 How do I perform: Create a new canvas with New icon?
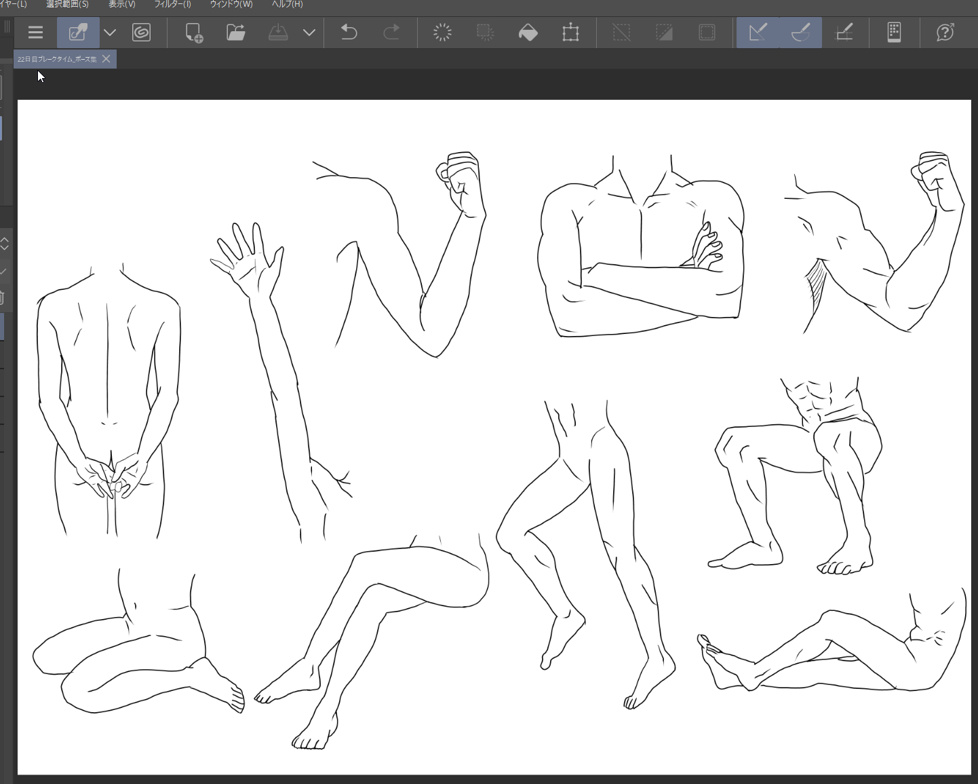(x=194, y=33)
